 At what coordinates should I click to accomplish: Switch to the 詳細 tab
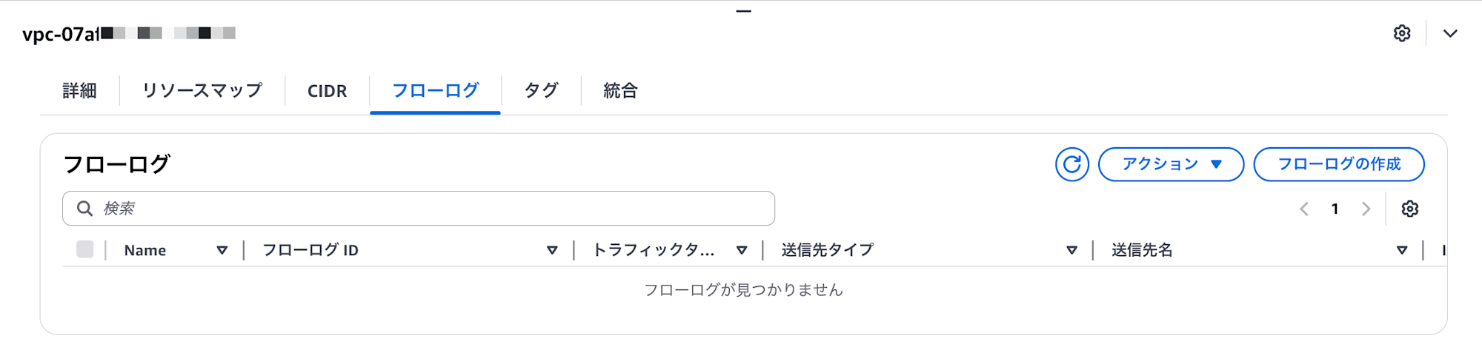point(79,91)
